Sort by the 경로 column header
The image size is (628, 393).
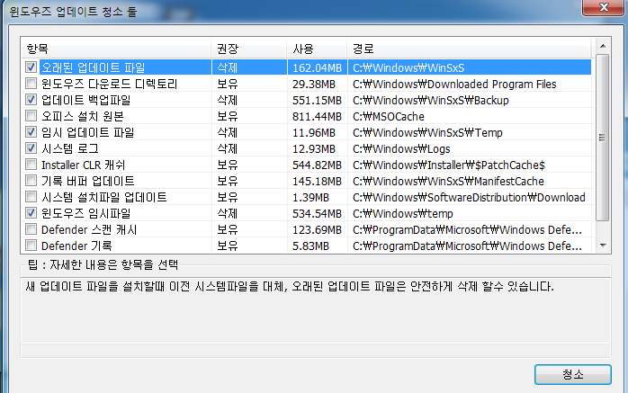[x=469, y=49]
